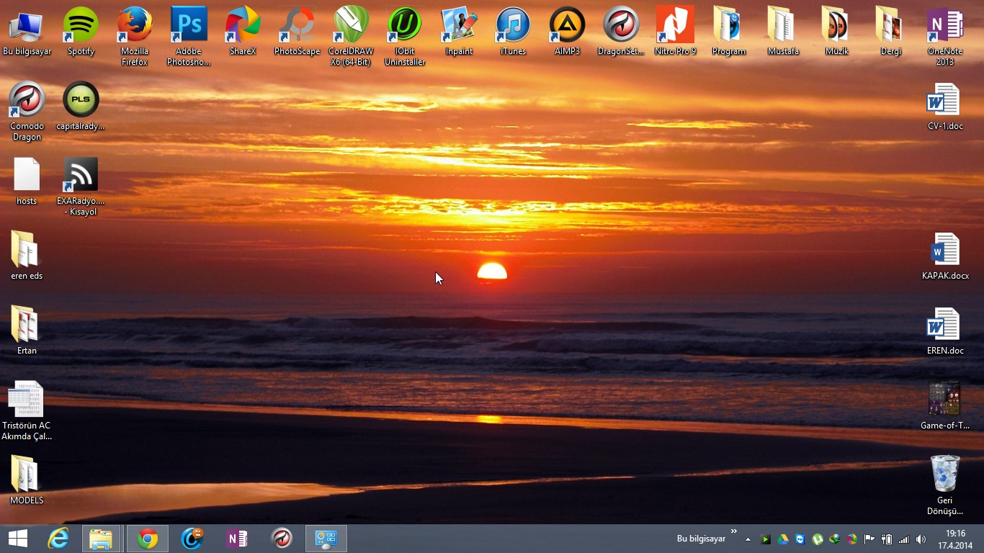Image resolution: width=984 pixels, height=553 pixels.
Task: Select the Geri Dönüşüm recycle bin
Action: coord(945,485)
